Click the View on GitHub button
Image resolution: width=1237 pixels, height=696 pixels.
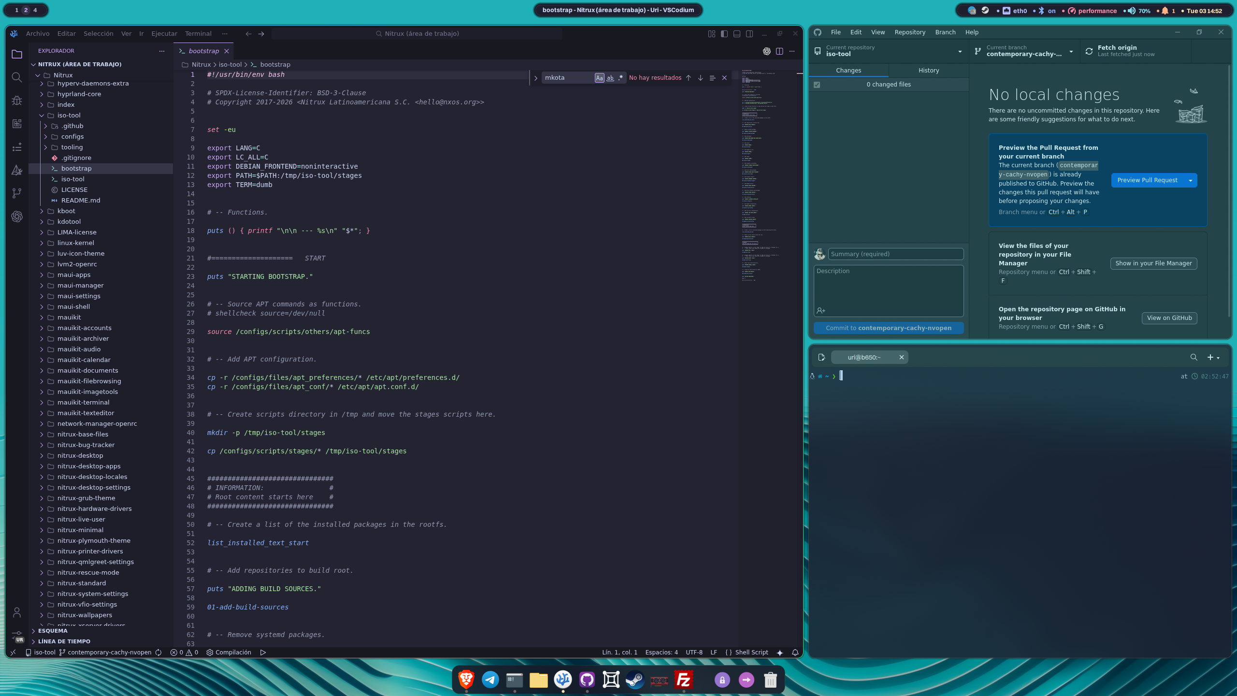click(x=1169, y=318)
